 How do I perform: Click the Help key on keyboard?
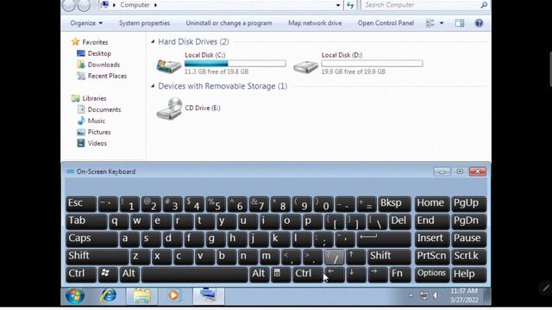pos(468,274)
